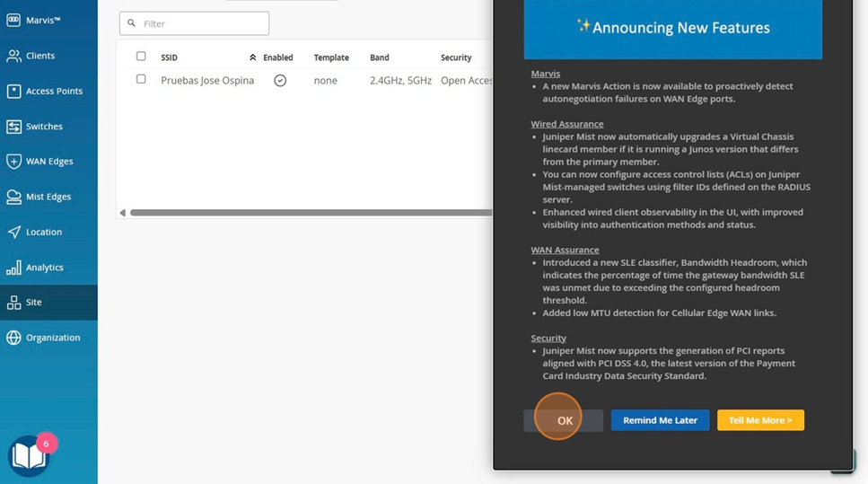Open the Pruebas Jose Ospina SSID entry
The image size is (868, 484).
pos(207,80)
